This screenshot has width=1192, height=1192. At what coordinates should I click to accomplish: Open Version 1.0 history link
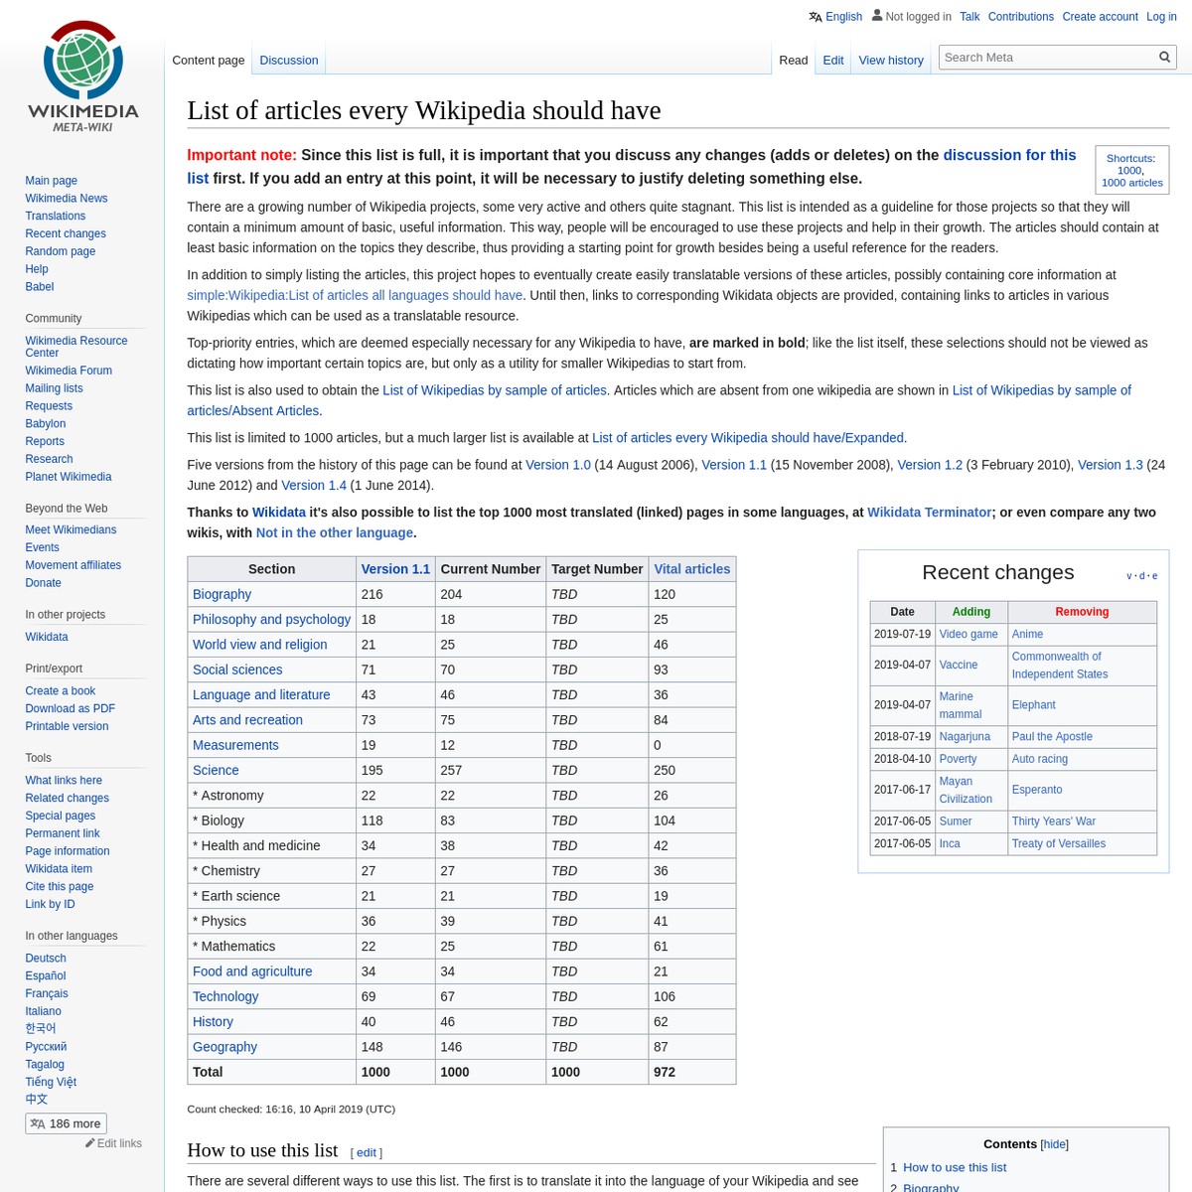(558, 465)
